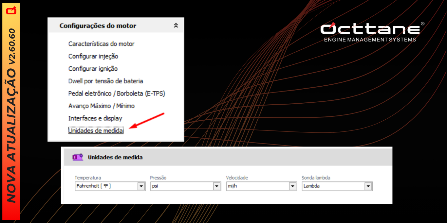Select Unidades de medida link
Image resolution: width=447 pixels, height=223 pixels.
(x=96, y=131)
